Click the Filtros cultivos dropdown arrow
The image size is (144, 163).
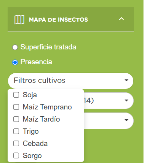(x=126, y=80)
